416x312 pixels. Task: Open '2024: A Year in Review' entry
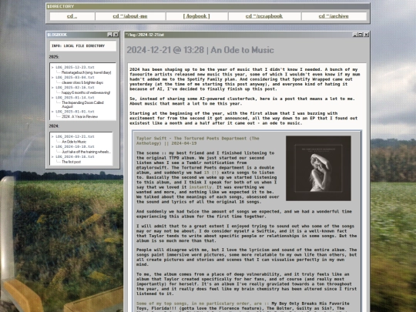click(x=79, y=116)
